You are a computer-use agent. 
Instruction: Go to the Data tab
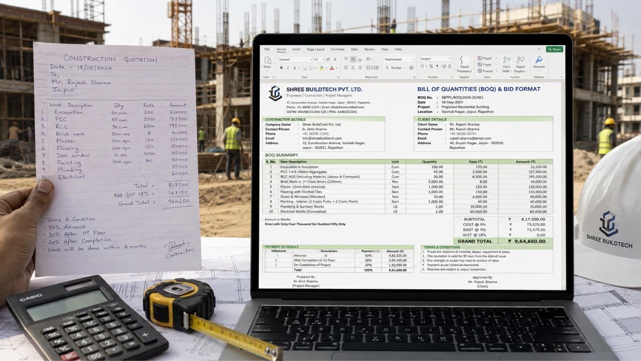point(355,49)
